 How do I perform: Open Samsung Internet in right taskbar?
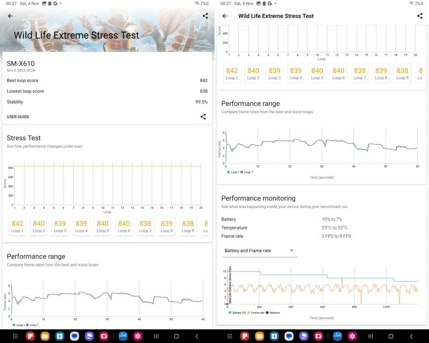point(304,336)
